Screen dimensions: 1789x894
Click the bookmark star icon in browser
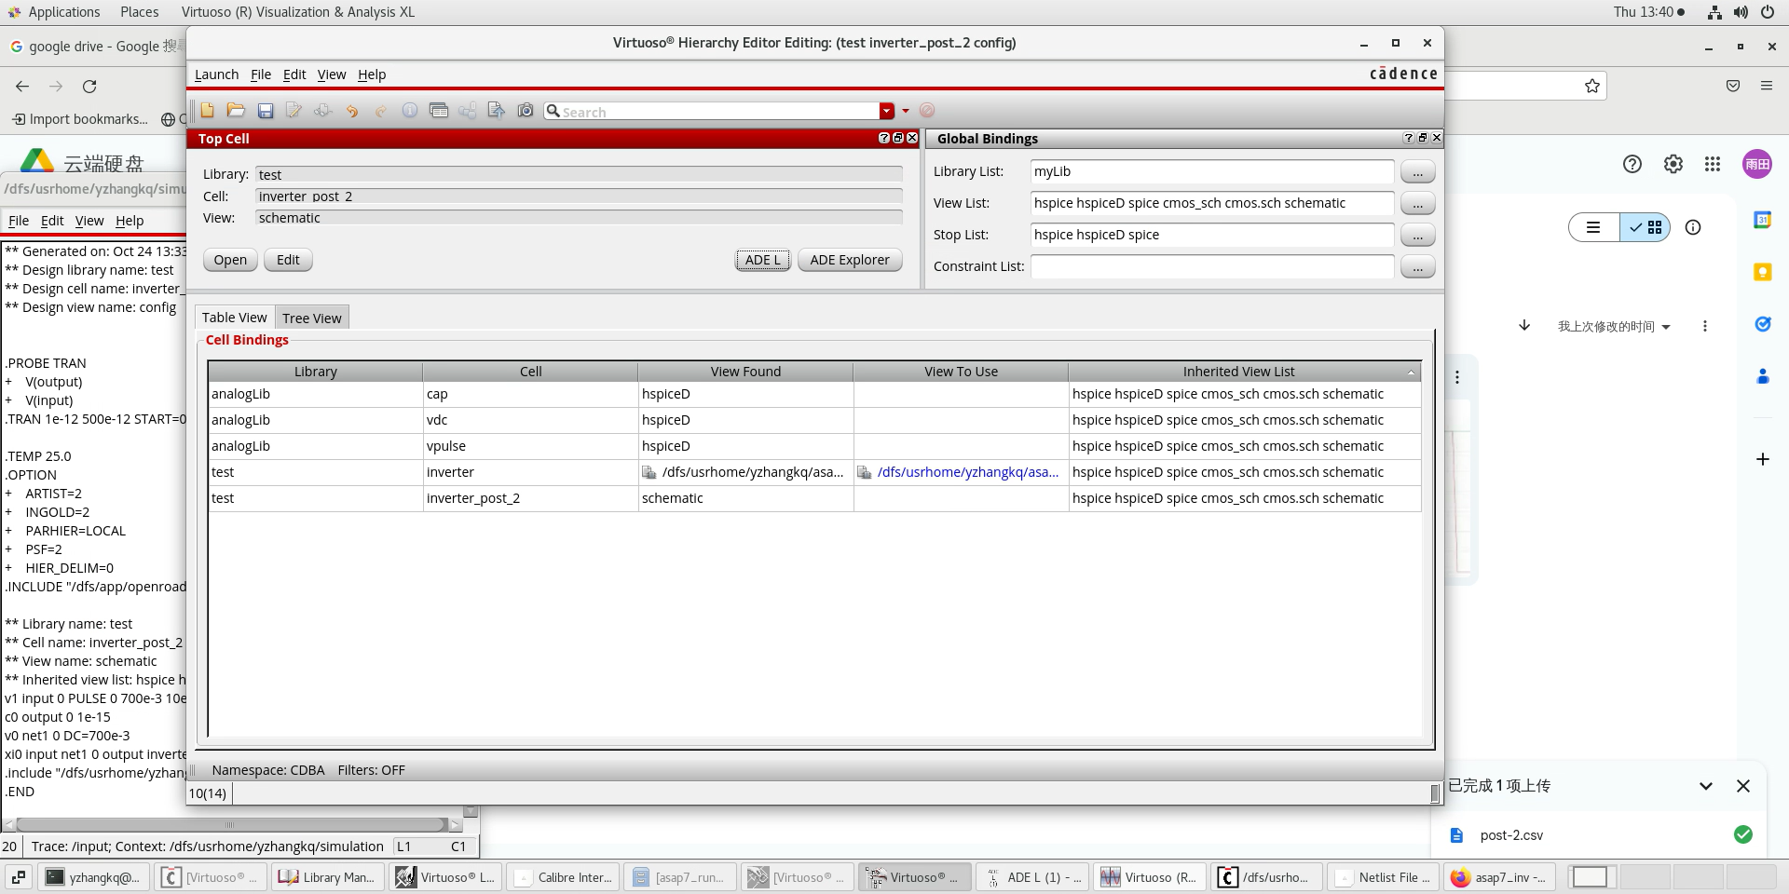tap(1592, 87)
